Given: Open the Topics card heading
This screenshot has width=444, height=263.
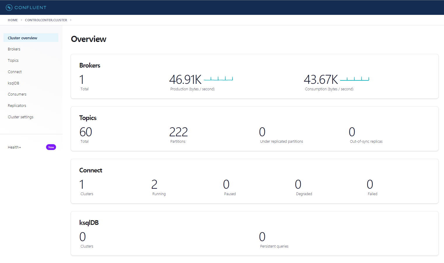Looking at the screenshot, I should click(x=88, y=118).
